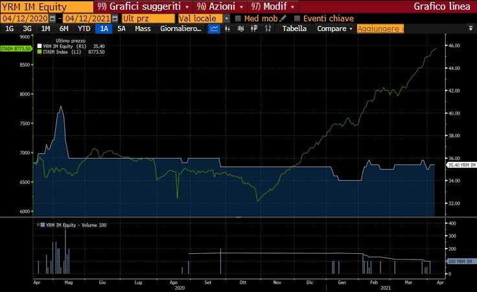Click the 35.40 YRM IM price tag
Screen dimensions: 477x292
coord(461,165)
